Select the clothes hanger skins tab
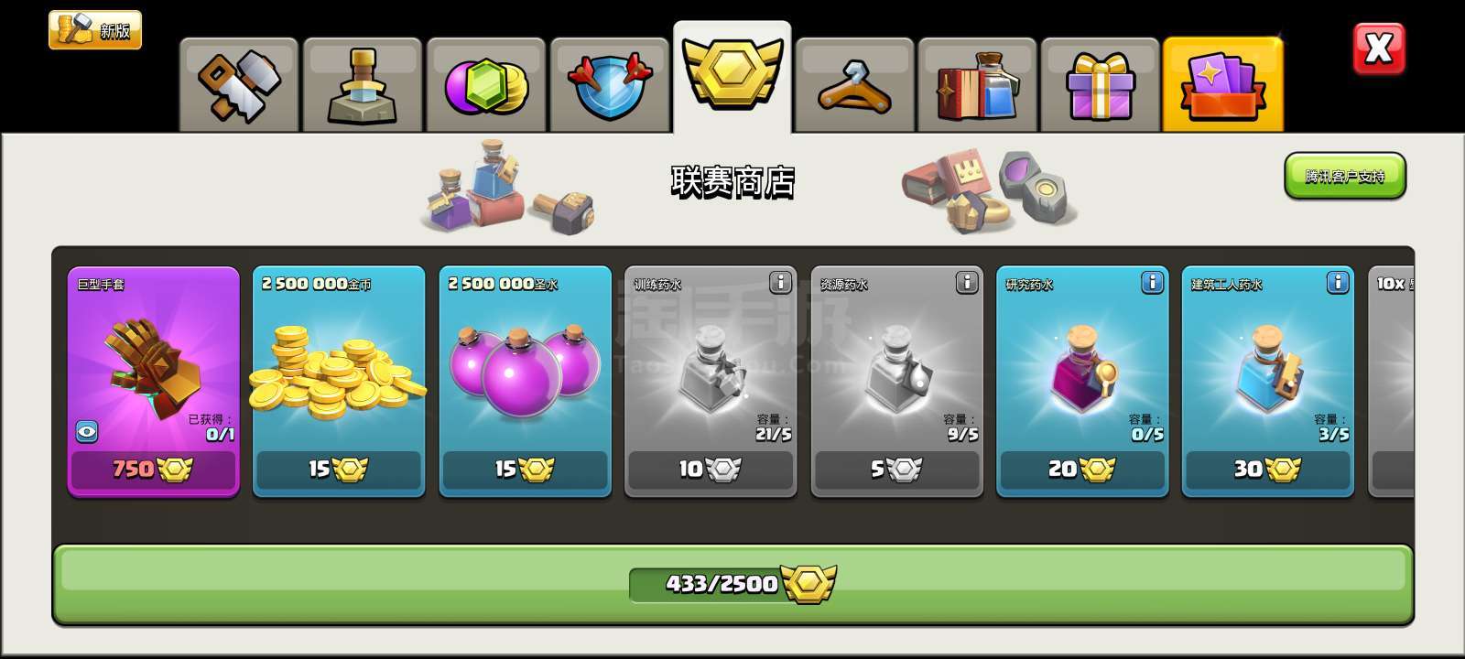 pos(854,85)
